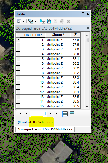Click the Multipoint Z cell in row 14
The width and height of the screenshot is (108, 163).
coord(58,101)
